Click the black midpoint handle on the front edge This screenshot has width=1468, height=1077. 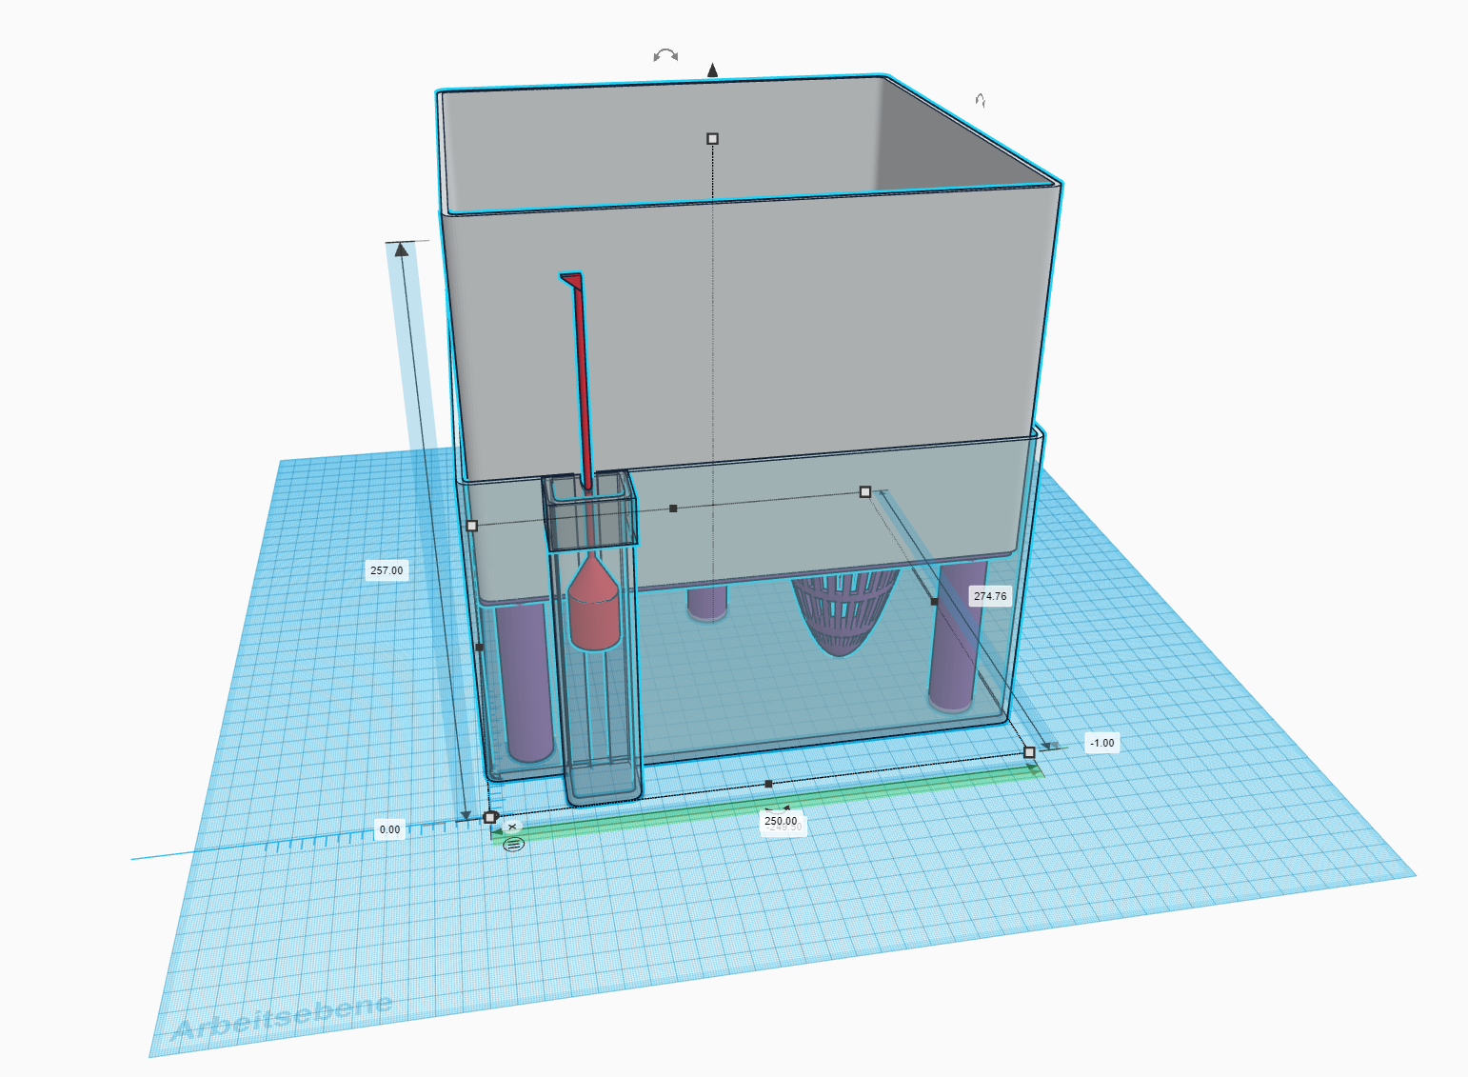click(x=769, y=784)
